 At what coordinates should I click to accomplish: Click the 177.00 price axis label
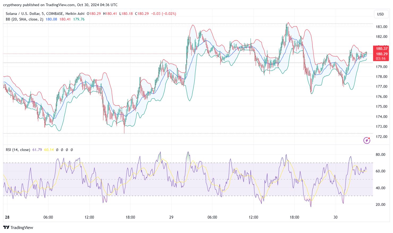381,87
